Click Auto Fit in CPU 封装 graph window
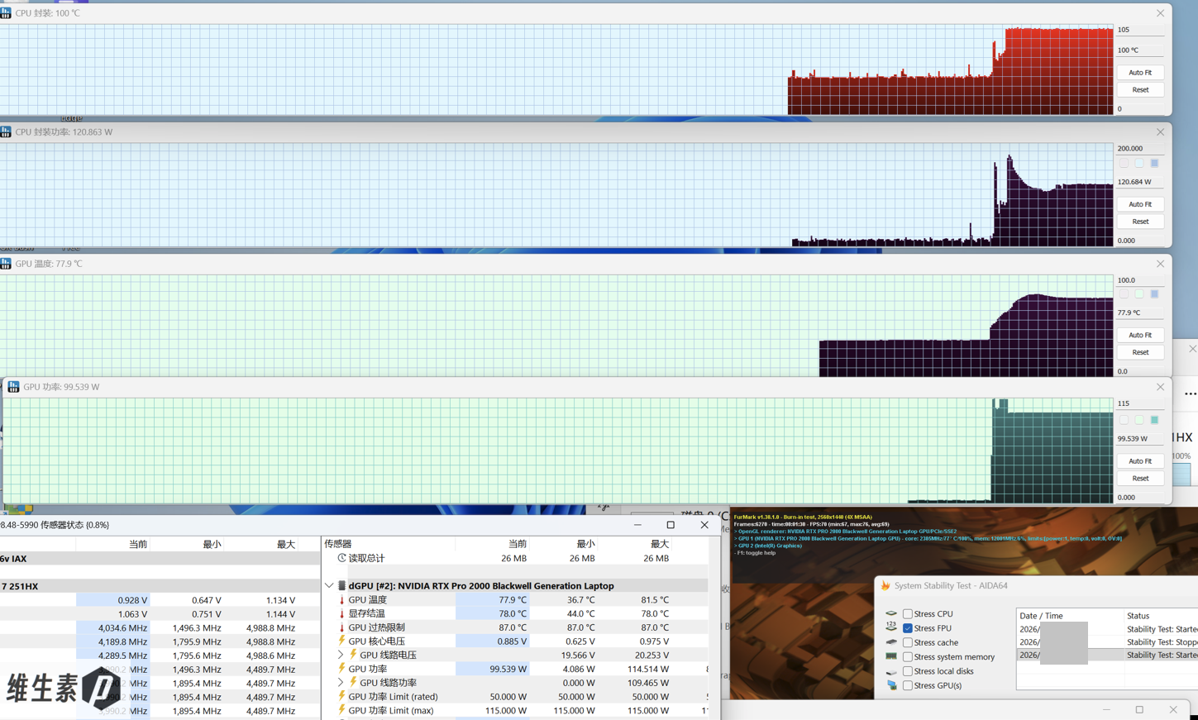Screen dimensions: 1198x720 (1140, 73)
